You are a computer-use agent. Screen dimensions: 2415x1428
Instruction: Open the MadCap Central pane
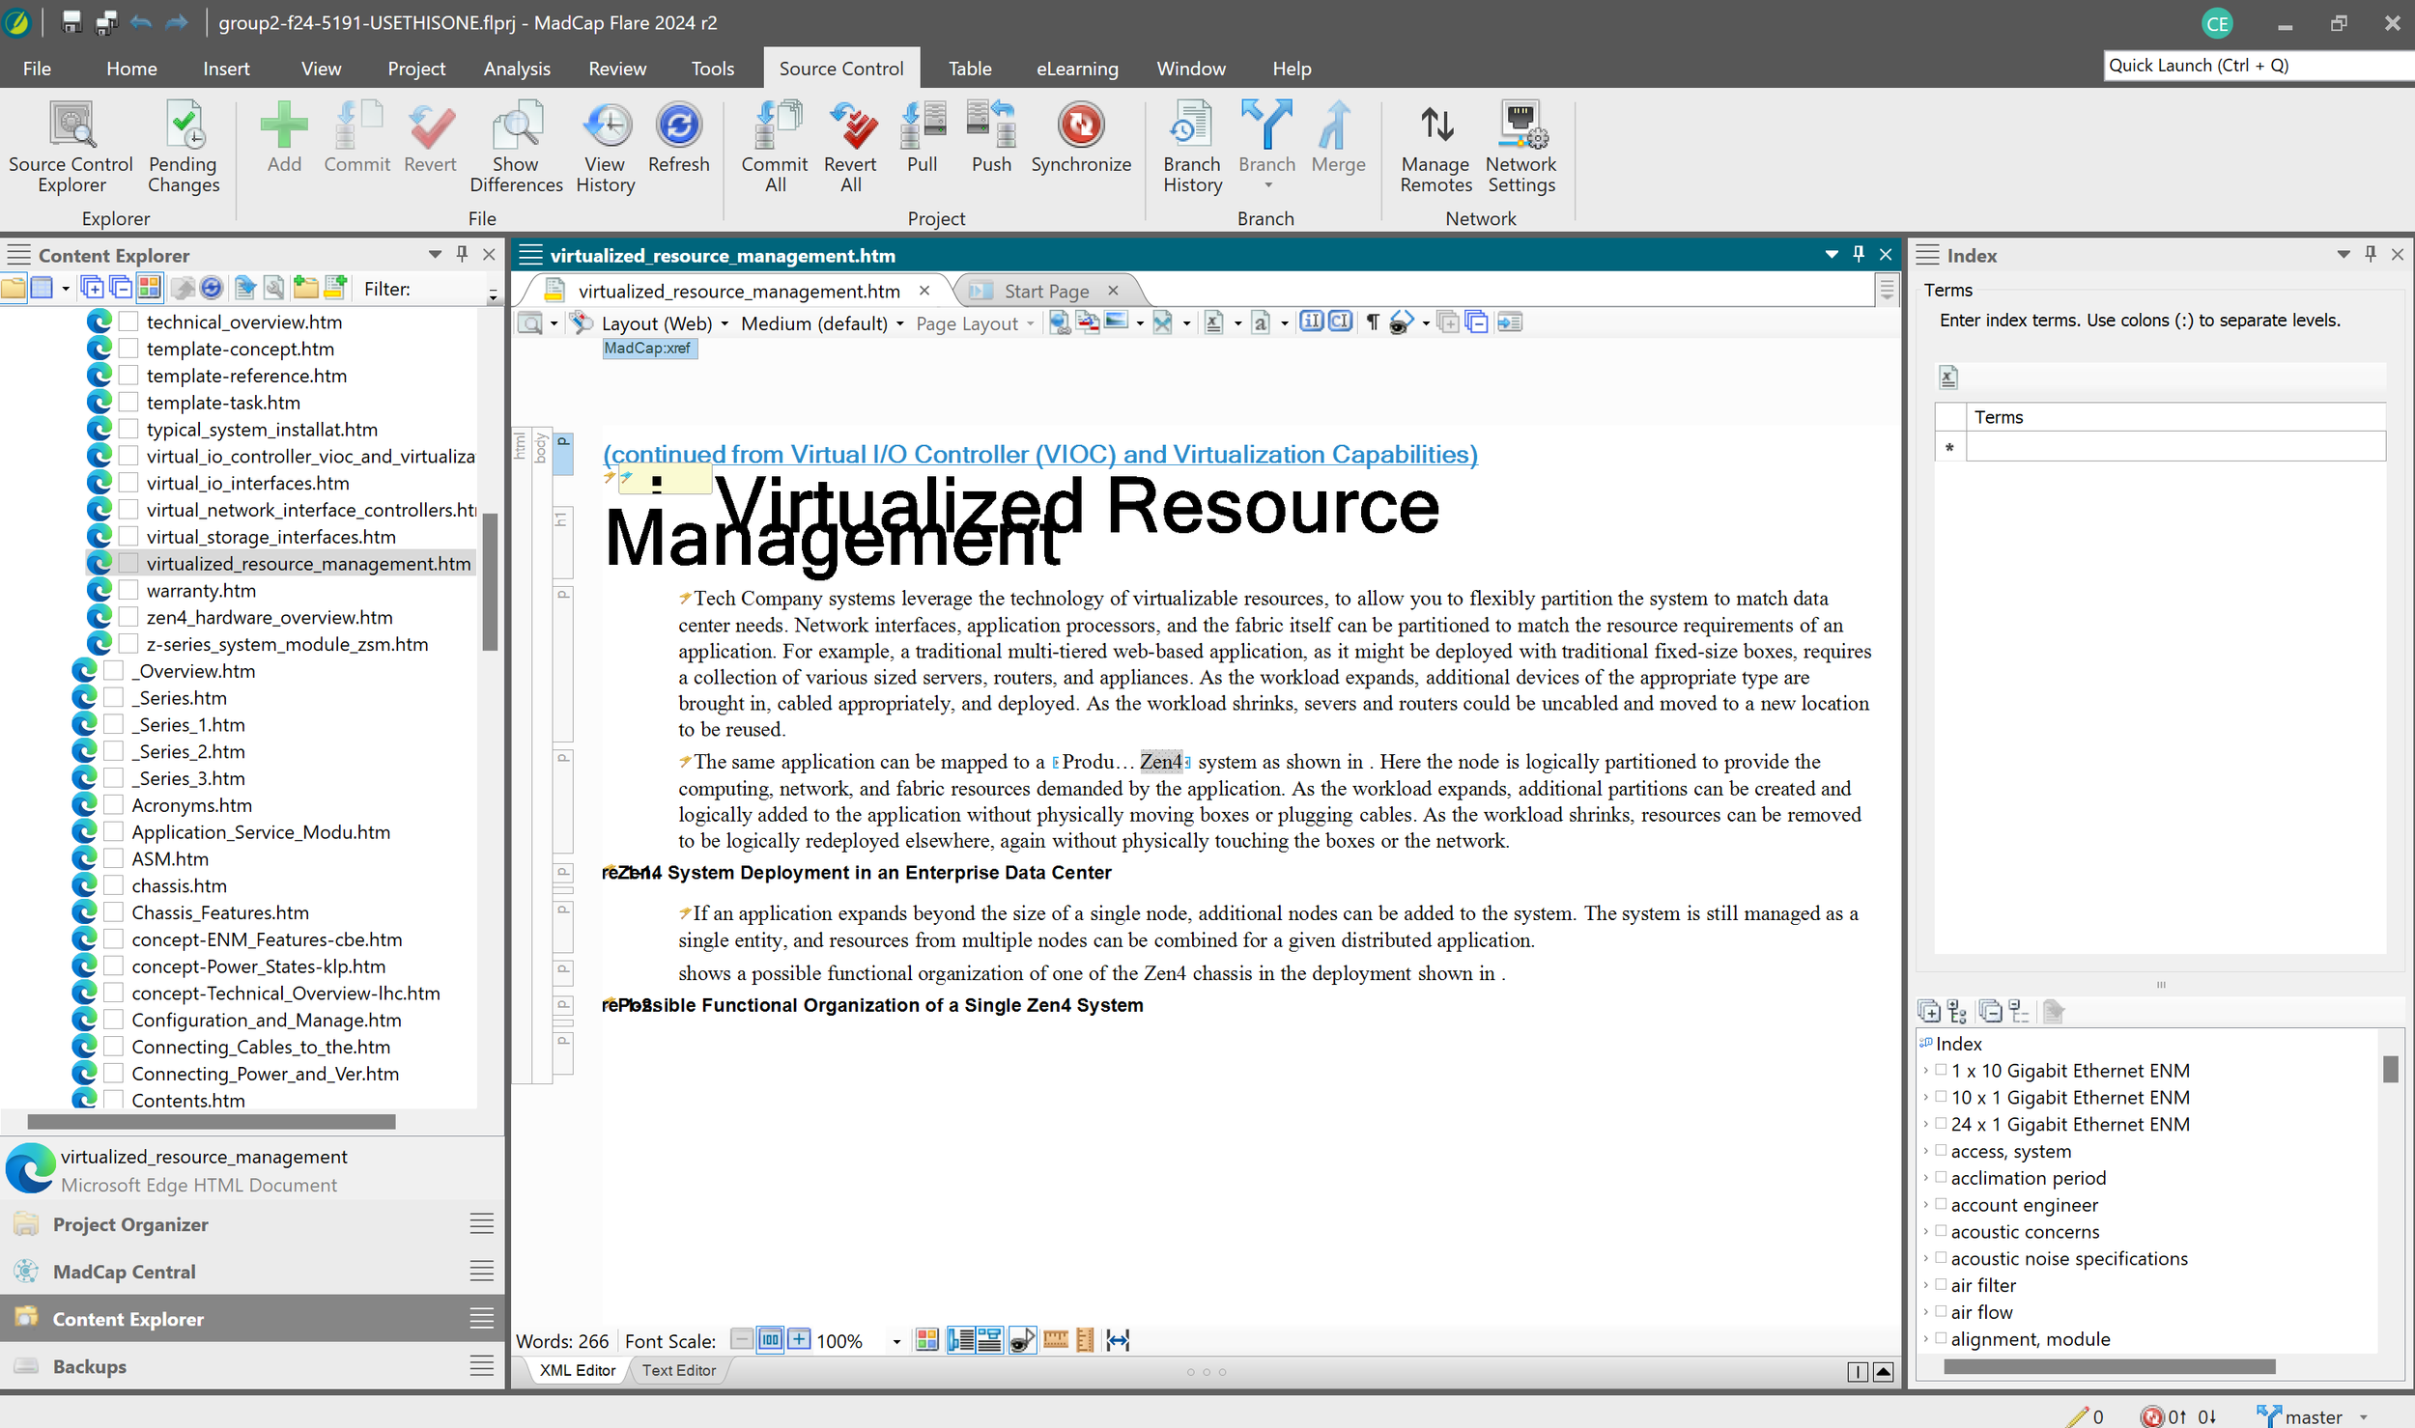[252, 1271]
